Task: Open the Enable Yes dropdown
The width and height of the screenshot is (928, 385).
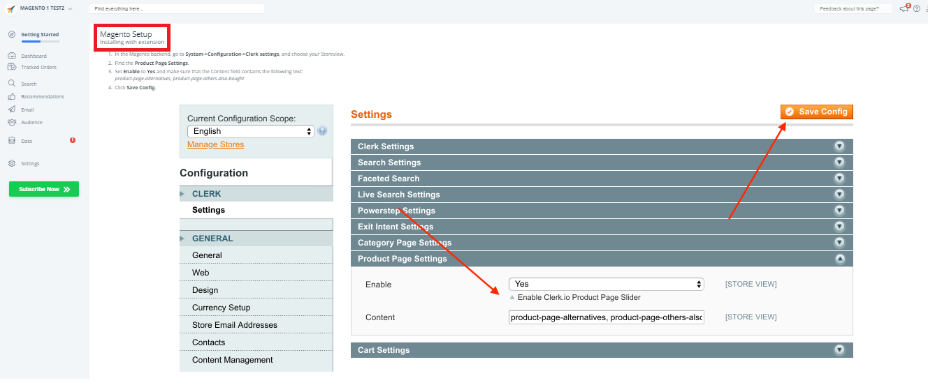Action: [606, 284]
